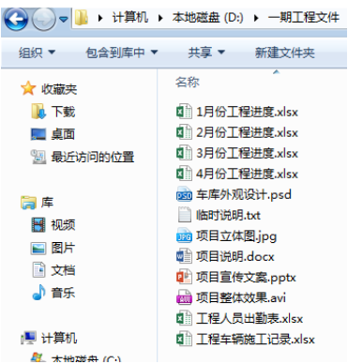348x364 pixels.
Task: Click Excel icon of 工程人员出勤表.xlsx
Action: [x=184, y=318]
